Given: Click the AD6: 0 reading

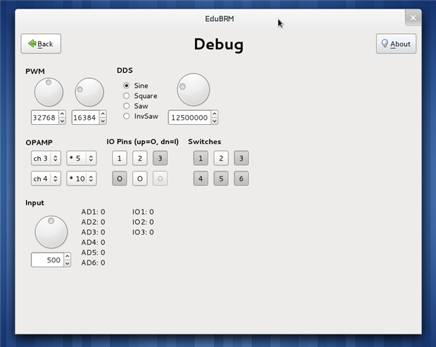Looking at the screenshot, I should coord(93,262).
